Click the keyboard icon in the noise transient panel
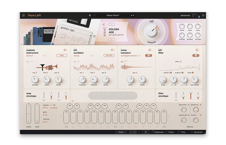This screenshot has width=226, height=145. [x=149, y=56]
